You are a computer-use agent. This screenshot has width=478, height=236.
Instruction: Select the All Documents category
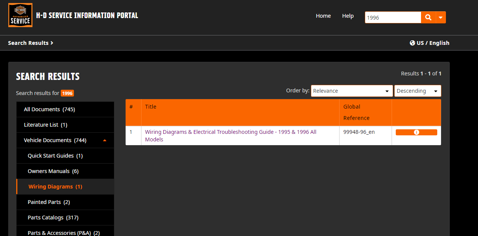(49, 109)
